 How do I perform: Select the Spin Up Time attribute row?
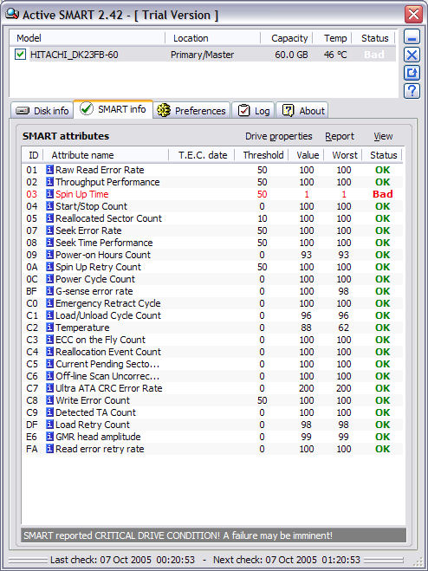point(212,194)
